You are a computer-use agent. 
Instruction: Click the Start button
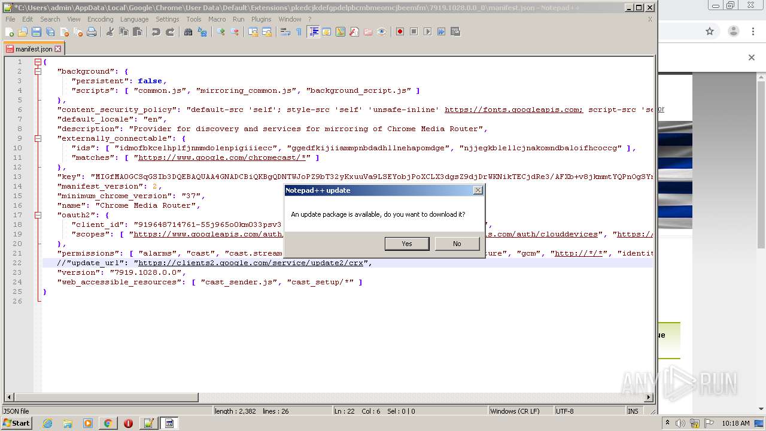(17, 423)
